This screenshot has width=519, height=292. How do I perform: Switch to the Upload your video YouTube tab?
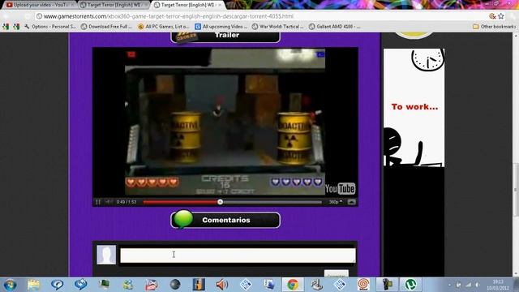click(40, 5)
